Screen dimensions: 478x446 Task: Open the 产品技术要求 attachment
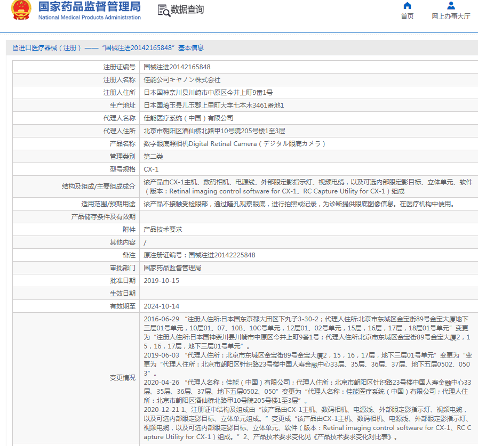[163, 230]
